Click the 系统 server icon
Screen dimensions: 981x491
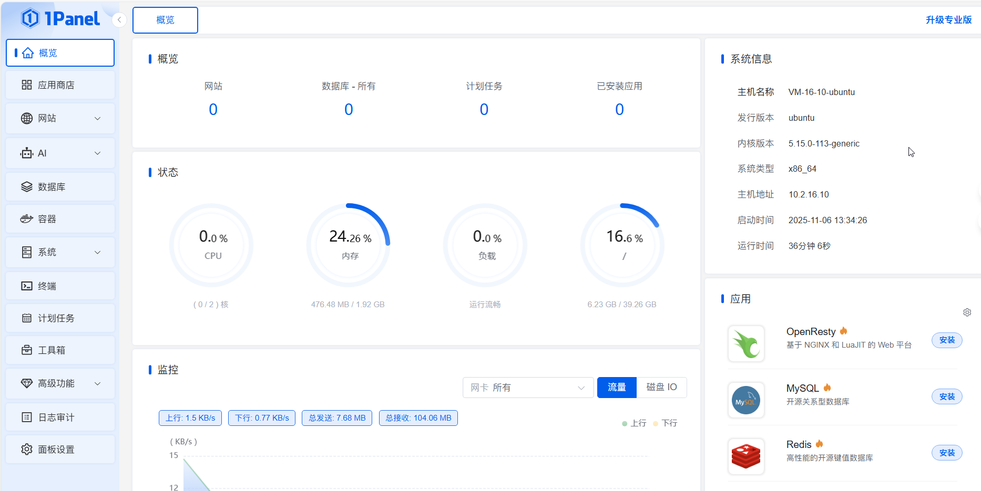[27, 252]
